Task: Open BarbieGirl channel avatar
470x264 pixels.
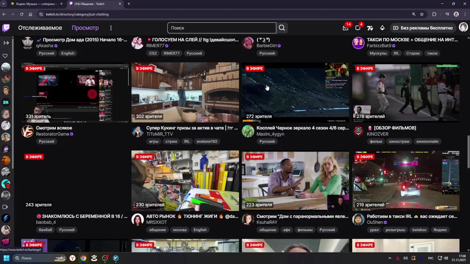Action: pyautogui.click(x=248, y=43)
